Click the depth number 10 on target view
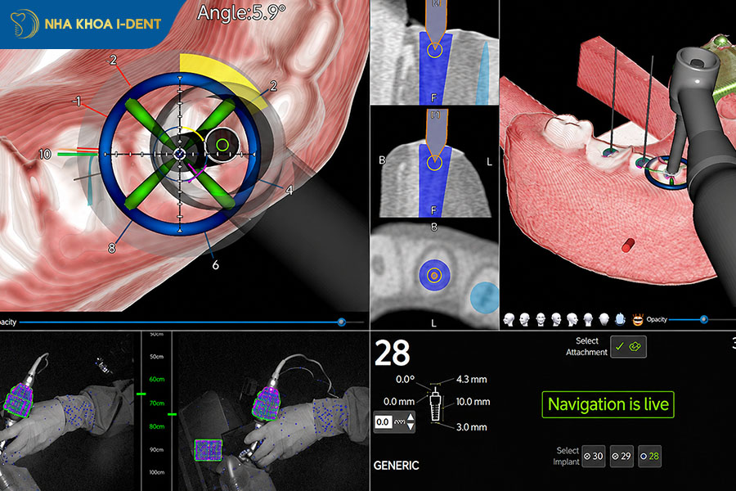Viewport: 736px width, 491px height. click(45, 154)
